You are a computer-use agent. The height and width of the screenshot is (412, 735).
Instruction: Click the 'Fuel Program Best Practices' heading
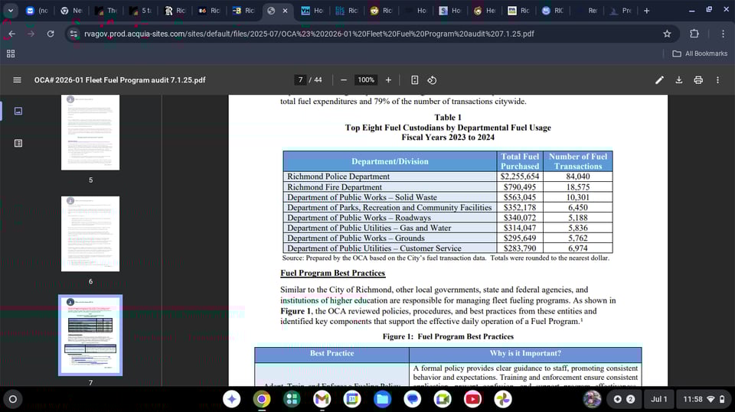click(333, 273)
